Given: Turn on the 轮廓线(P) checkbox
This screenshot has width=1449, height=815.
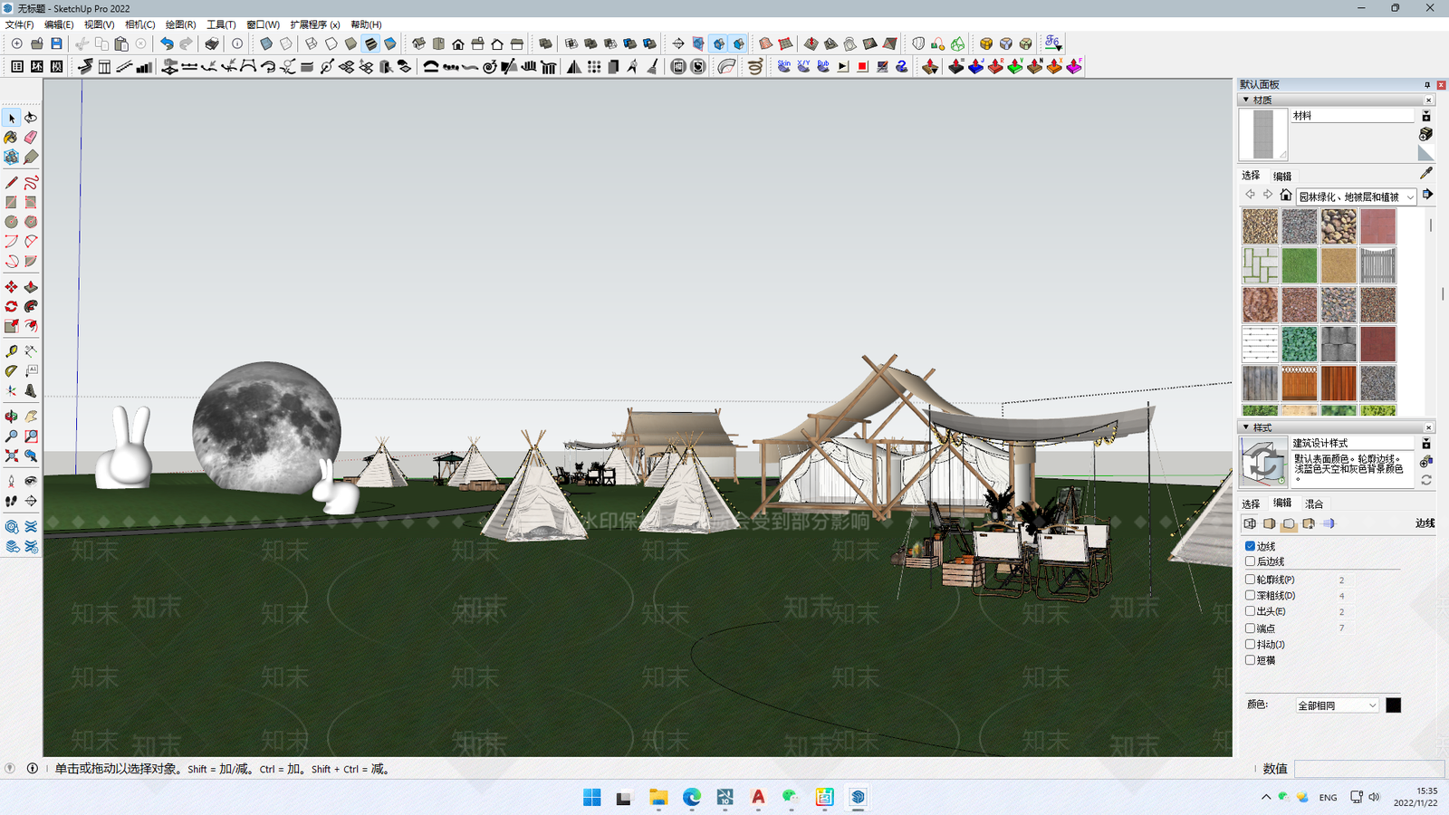Looking at the screenshot, I should click(x=1250, y=580).
